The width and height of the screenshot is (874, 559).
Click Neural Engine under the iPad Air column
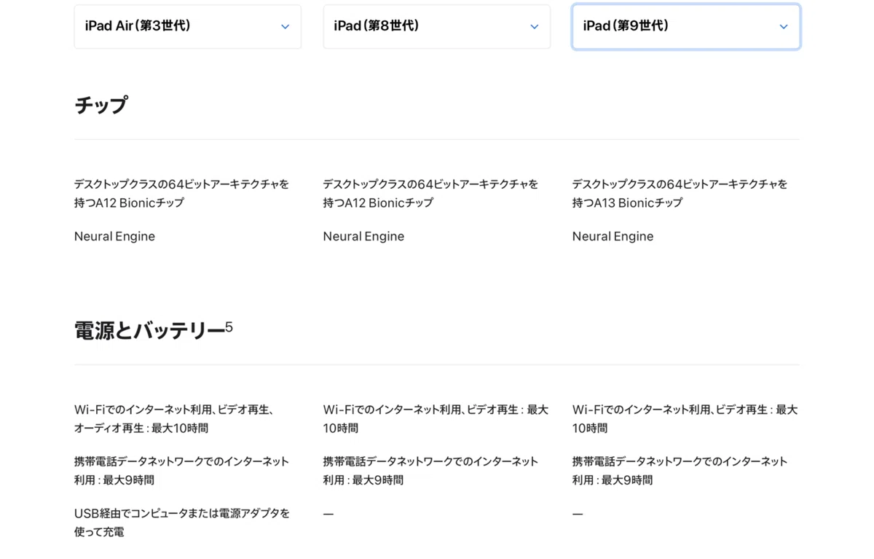point(114,236)
